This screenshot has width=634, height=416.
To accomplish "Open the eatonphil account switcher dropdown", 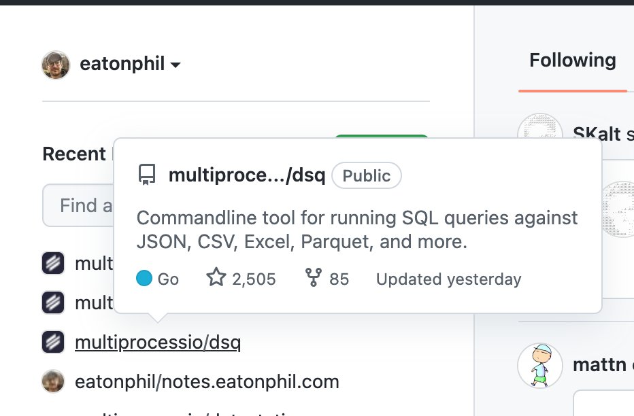I will point(130,64).
